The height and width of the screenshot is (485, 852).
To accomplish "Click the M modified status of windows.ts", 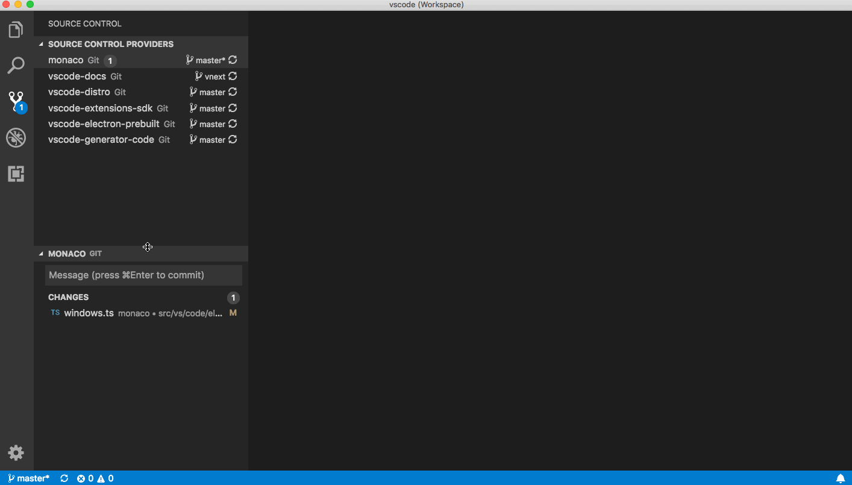I will 233,313.
